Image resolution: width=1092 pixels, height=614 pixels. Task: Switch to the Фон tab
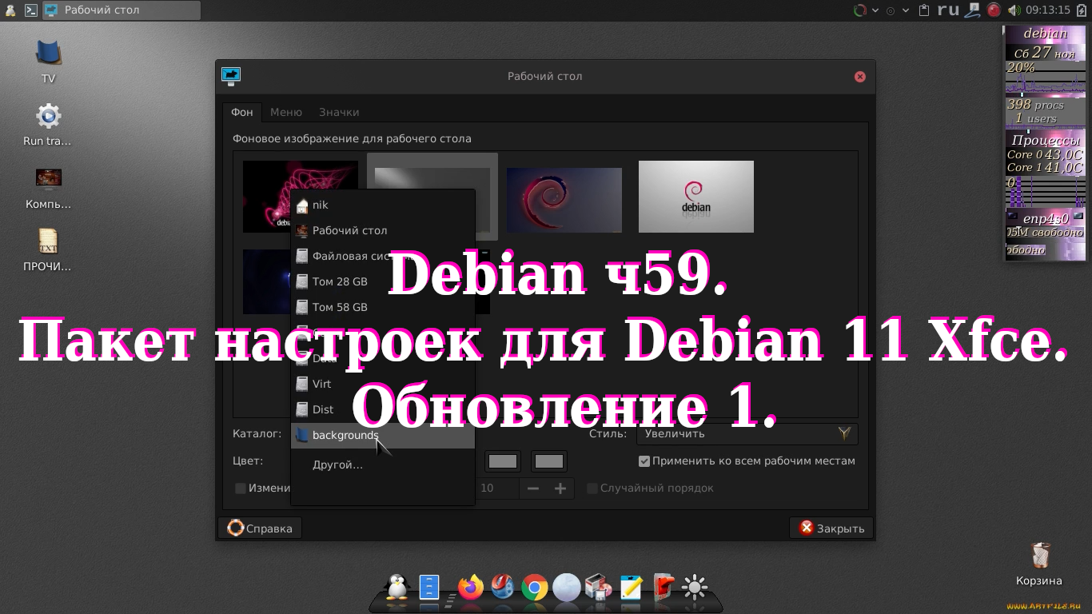tap(242, 113)
